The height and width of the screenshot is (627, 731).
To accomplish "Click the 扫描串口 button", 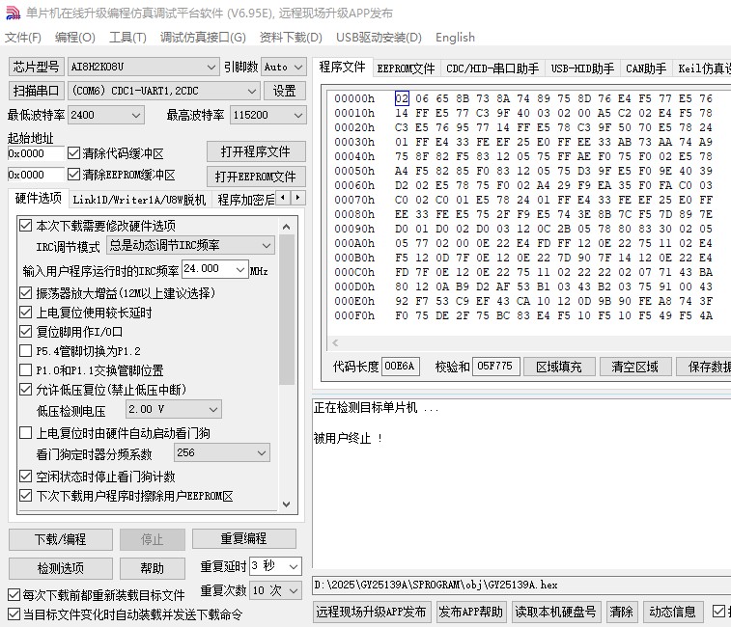I will pyautogui.click(x=37, y=91).
